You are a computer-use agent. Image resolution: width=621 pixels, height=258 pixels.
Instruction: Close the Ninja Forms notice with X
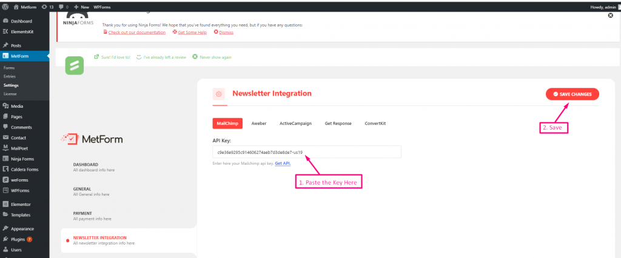pos(610,15)
